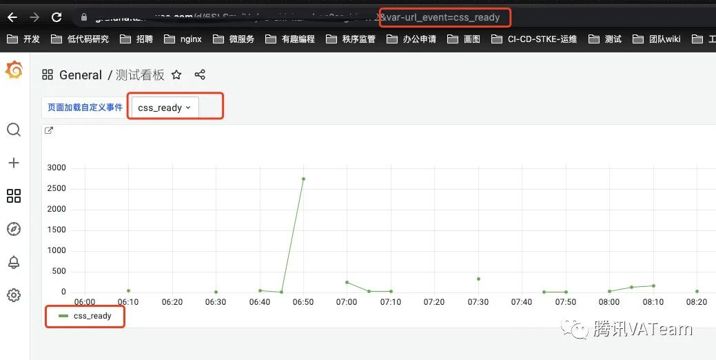Open the 有趣编程 bookmarks folder
Screen dimensions: 716x360
[x=290, y=39]
